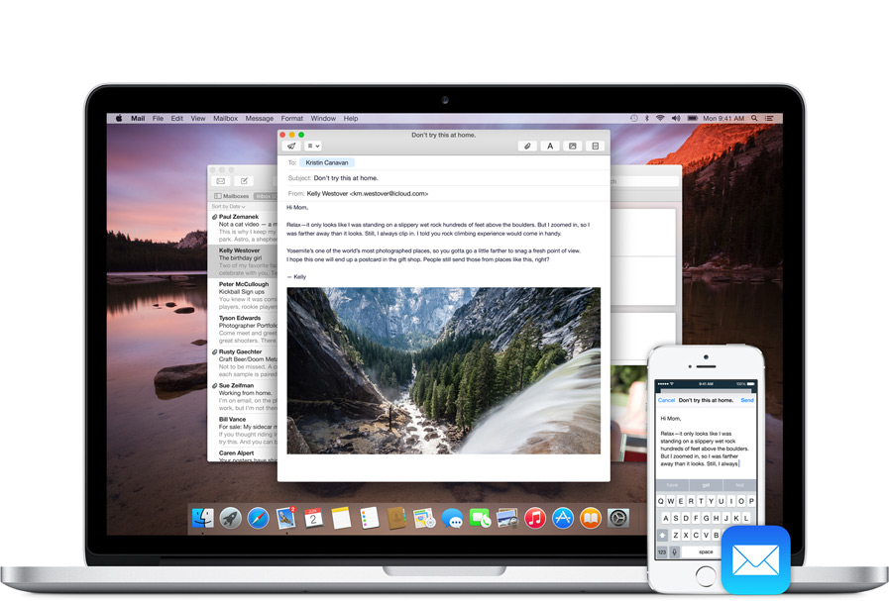
Task: Select the Peter McCullough message in list
Action: point(243,295)
